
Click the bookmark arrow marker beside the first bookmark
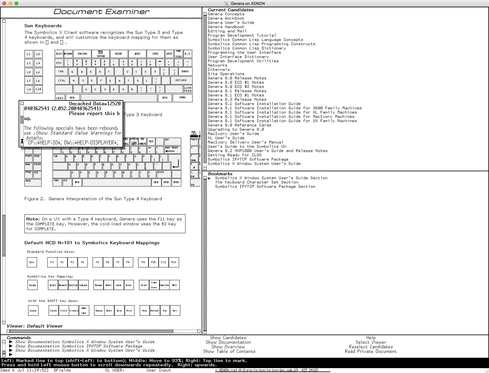[x=209, y=178]
